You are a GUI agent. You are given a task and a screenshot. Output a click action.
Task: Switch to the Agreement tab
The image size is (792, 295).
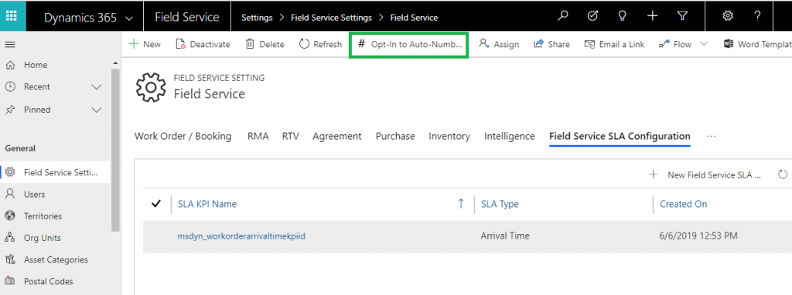[337, 136]
